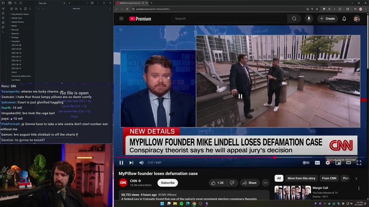Click Close link in Obsidian empty state
Viewport: 369px width, 207px height.
point(74,116)
